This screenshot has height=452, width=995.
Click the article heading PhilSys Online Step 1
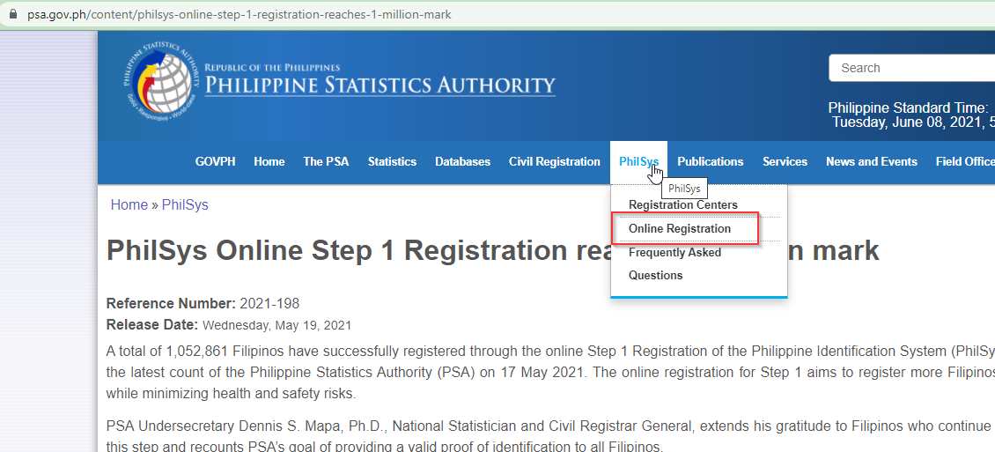pyautogui.click(x=492, y=251)
